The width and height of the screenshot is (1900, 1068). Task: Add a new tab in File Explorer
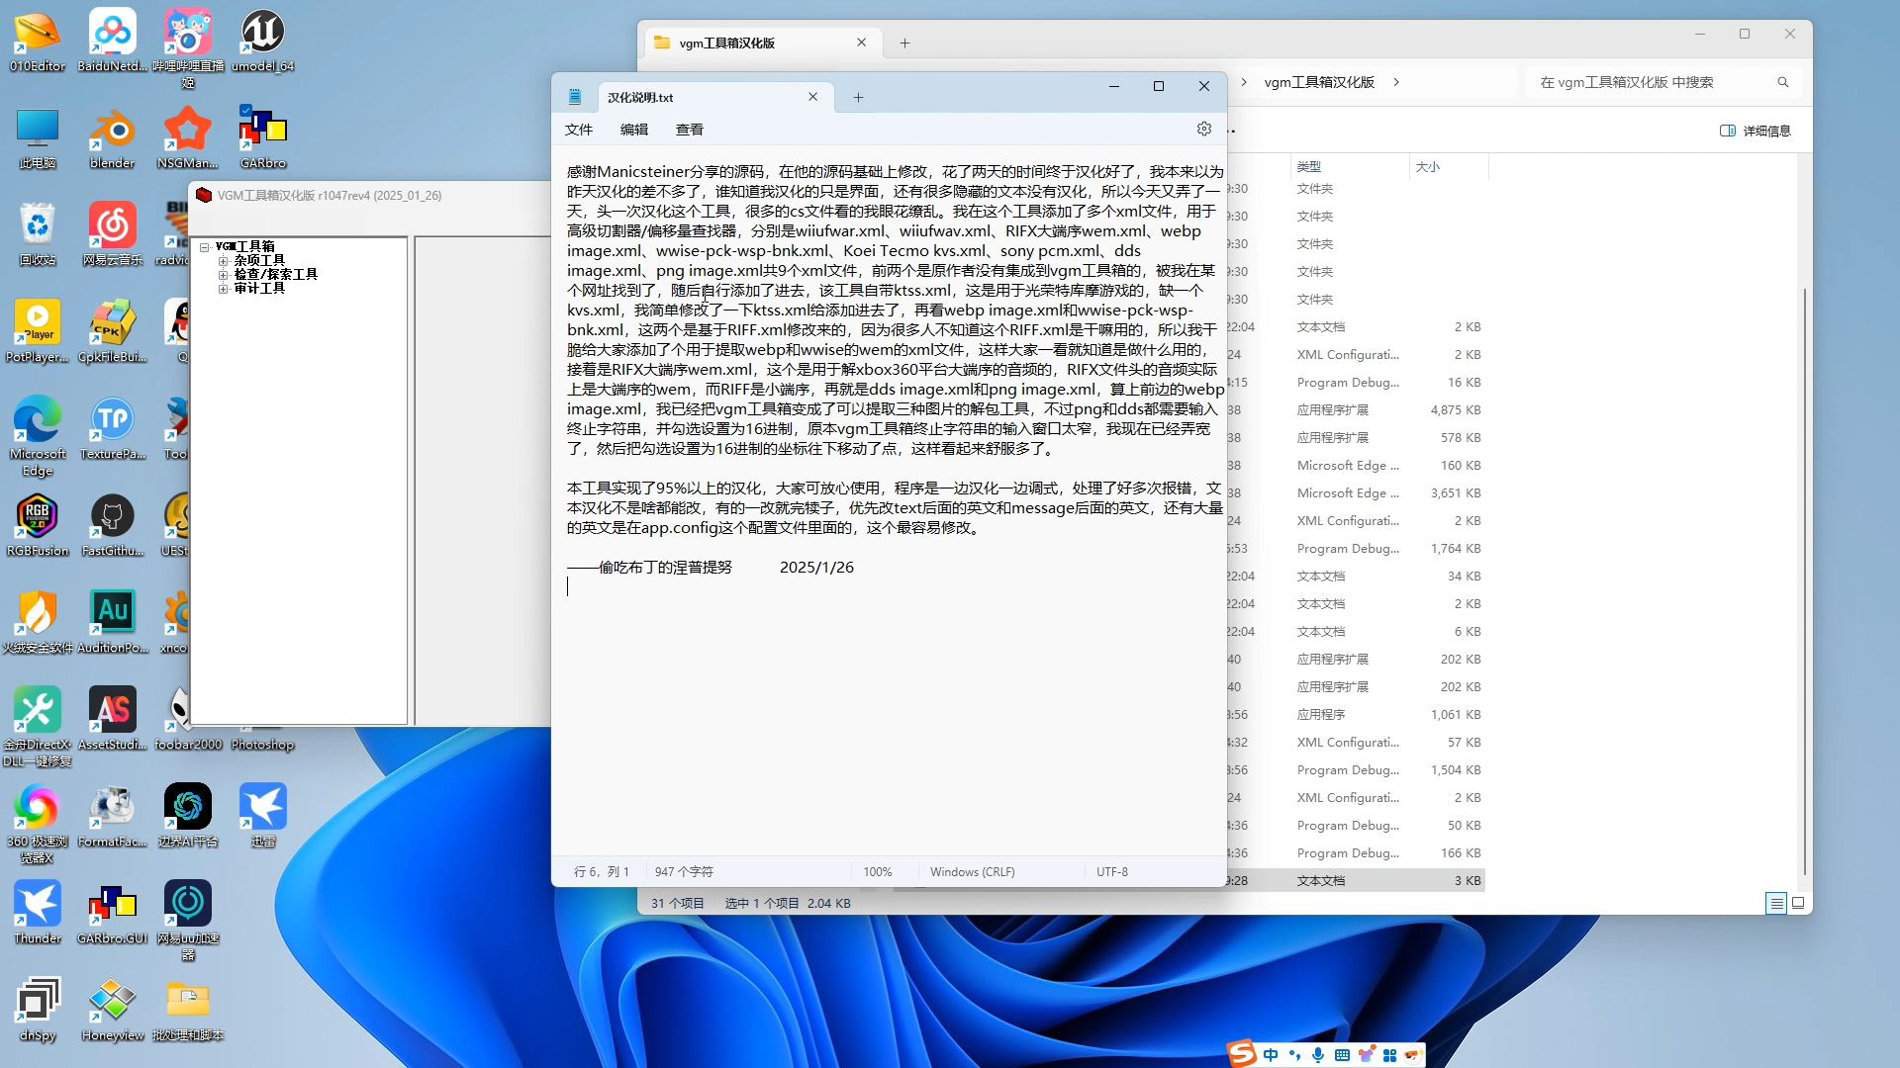(904, 43)
